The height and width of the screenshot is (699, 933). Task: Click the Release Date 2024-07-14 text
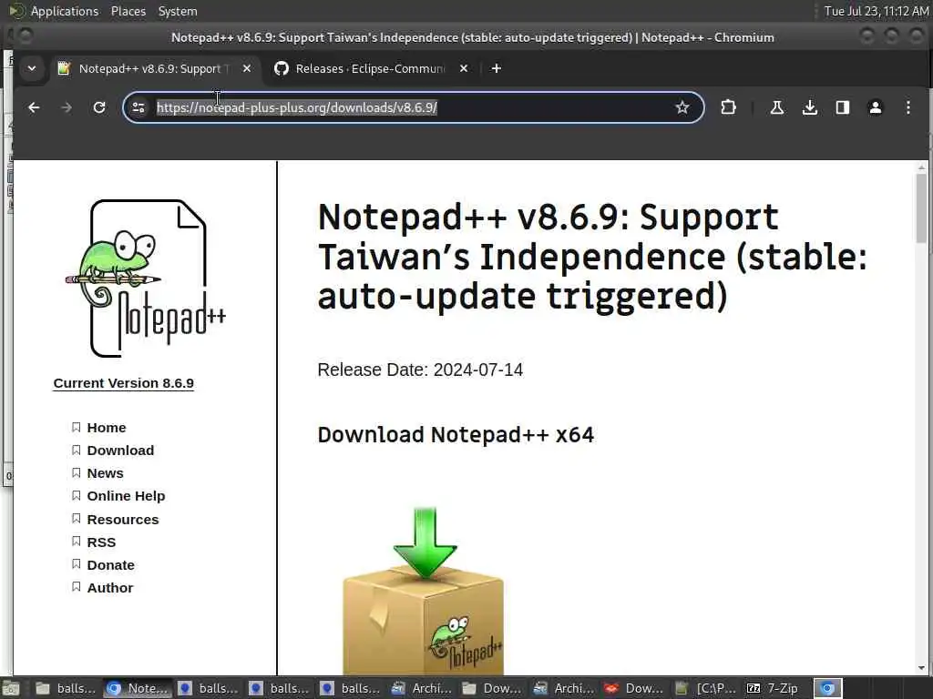[x=420, y=370]
